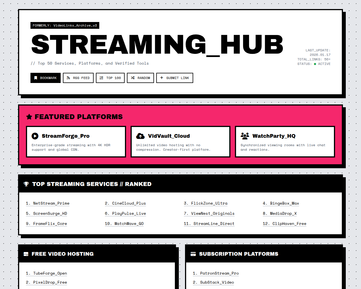Click the trophy icon beside TOP STREAMING SERVICES

pos(27,184)
